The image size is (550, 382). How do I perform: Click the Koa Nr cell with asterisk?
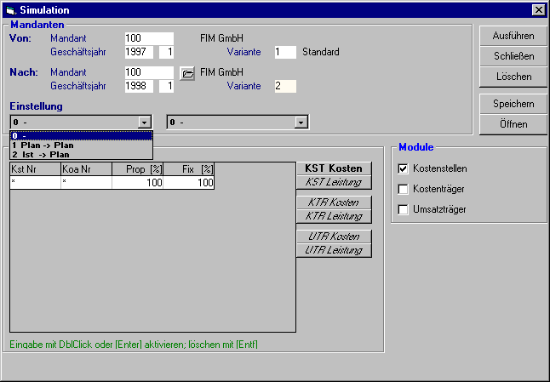(86, 183)
